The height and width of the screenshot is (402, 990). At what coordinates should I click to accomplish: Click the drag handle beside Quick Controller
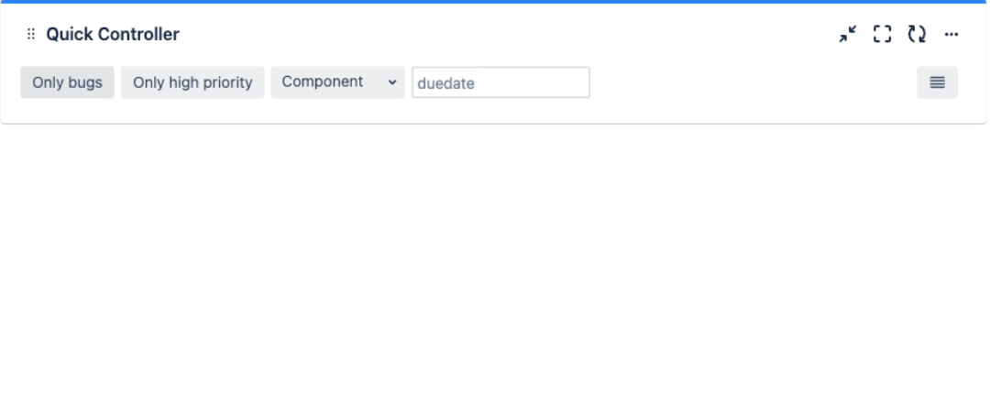(x=30, y=35)
